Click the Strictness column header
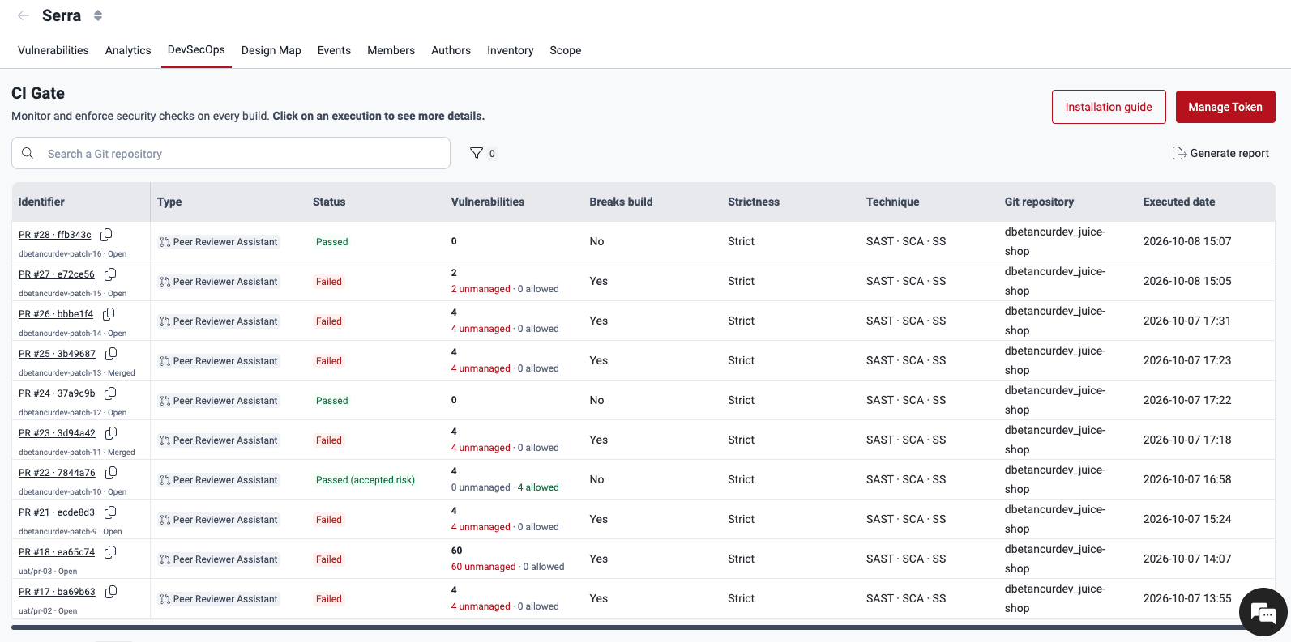The height and width of the screenshot is (642, 1291). pyautogui.click(x=754, y=202)
